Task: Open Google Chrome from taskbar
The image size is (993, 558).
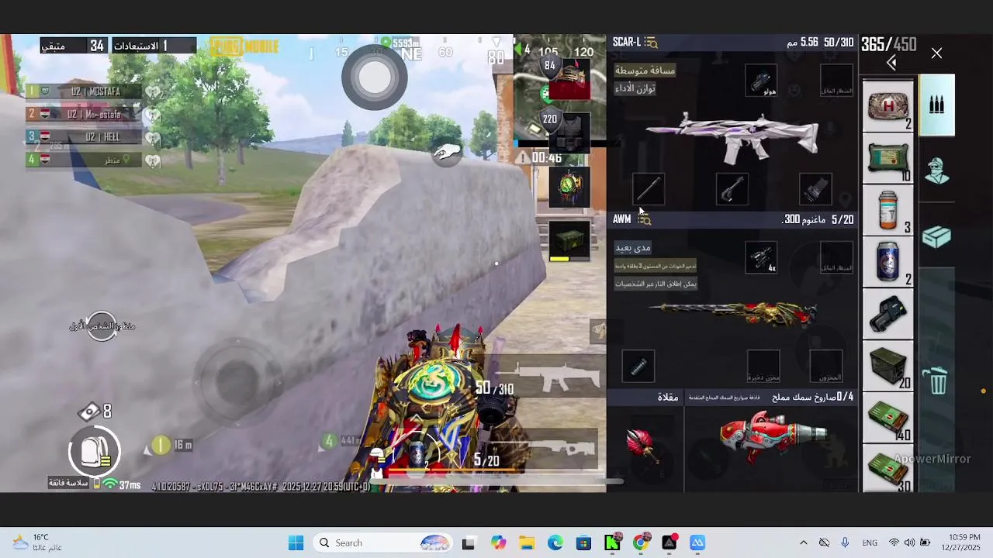Action: tap(641, 543)
